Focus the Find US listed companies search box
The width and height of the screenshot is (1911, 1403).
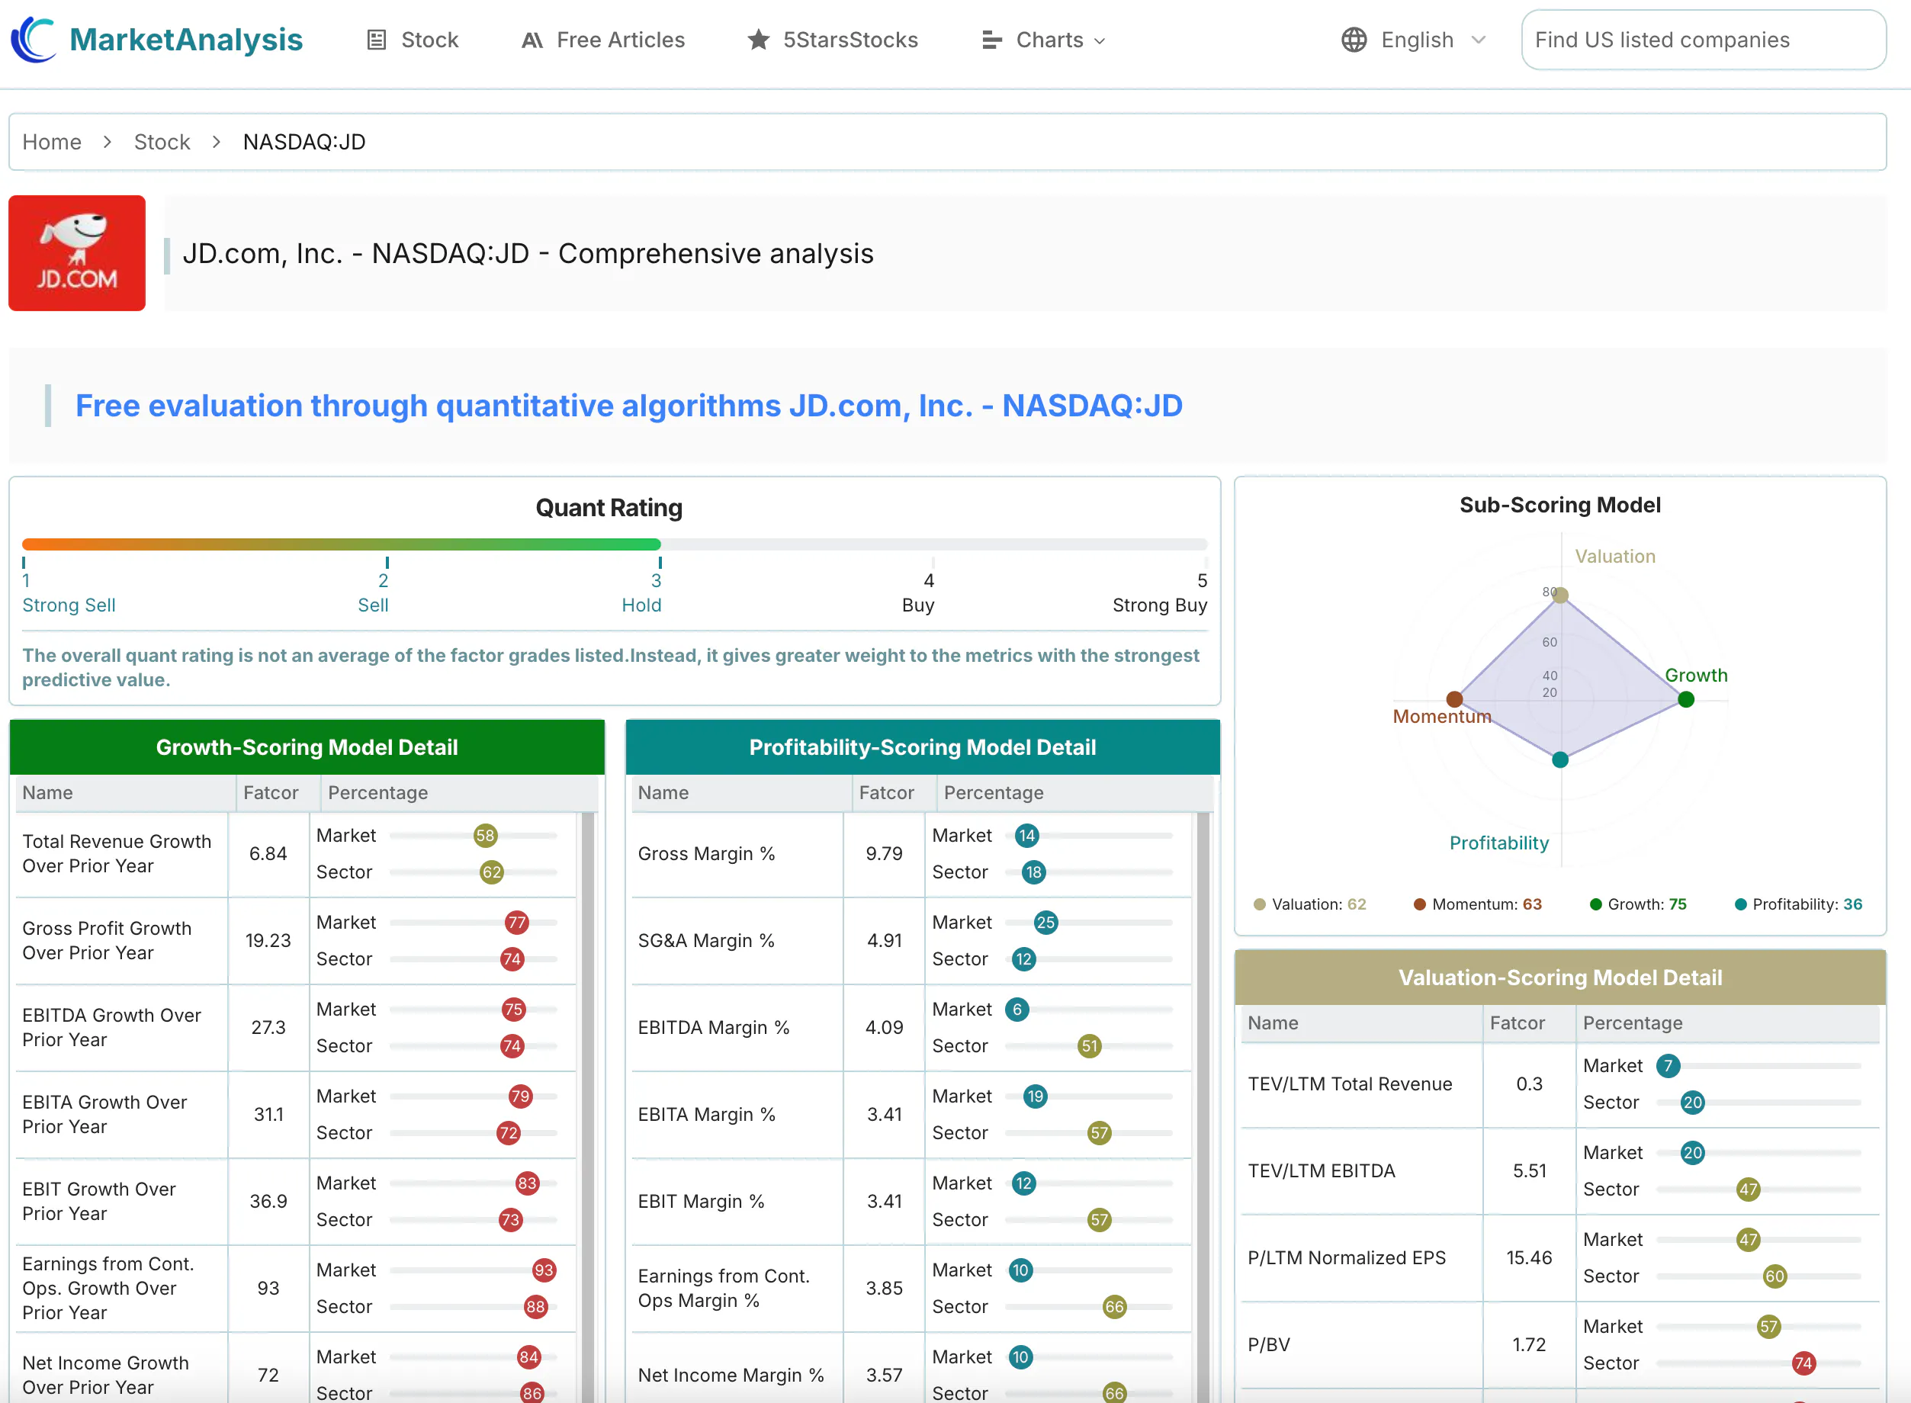1704,40
